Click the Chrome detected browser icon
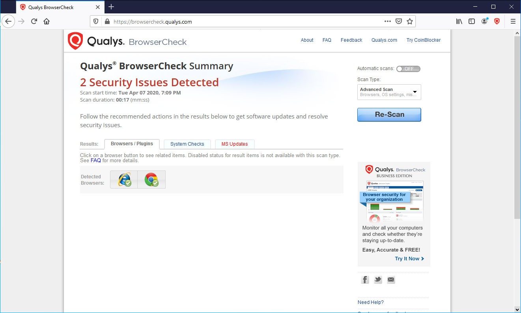 (151, 180)
